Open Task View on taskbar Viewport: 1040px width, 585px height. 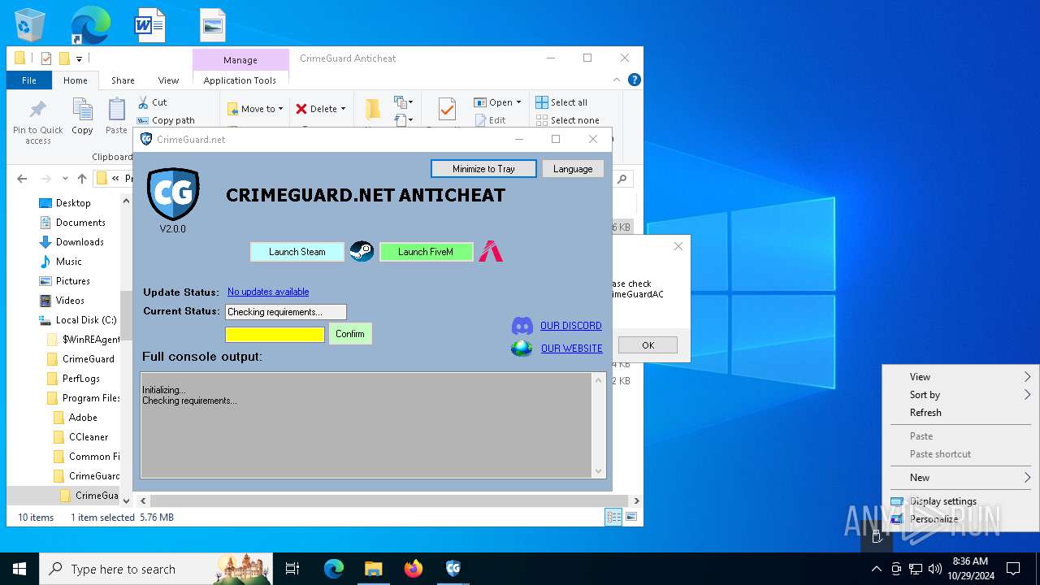click(x=292, y=569)
